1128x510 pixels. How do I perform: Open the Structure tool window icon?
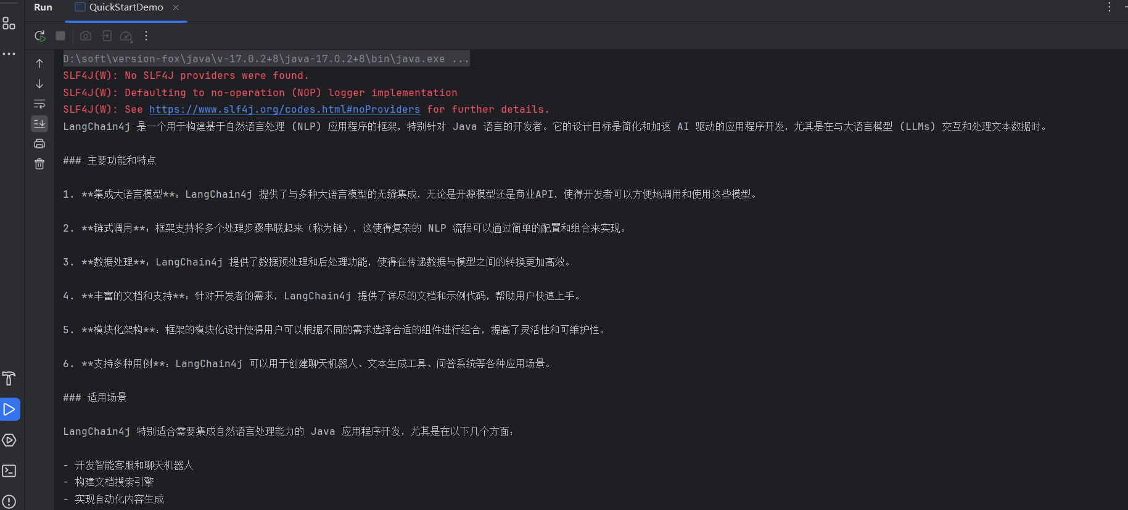(9, 23)
